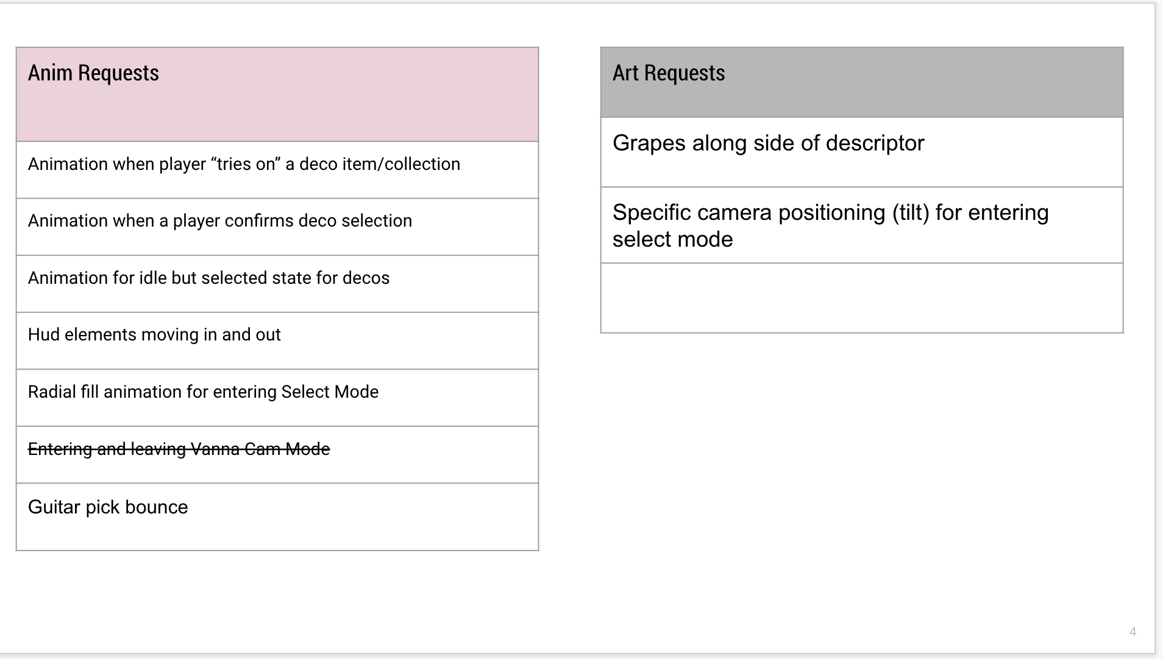Select the idle but selected state row
1163x659 pixels.
[277, 284]
